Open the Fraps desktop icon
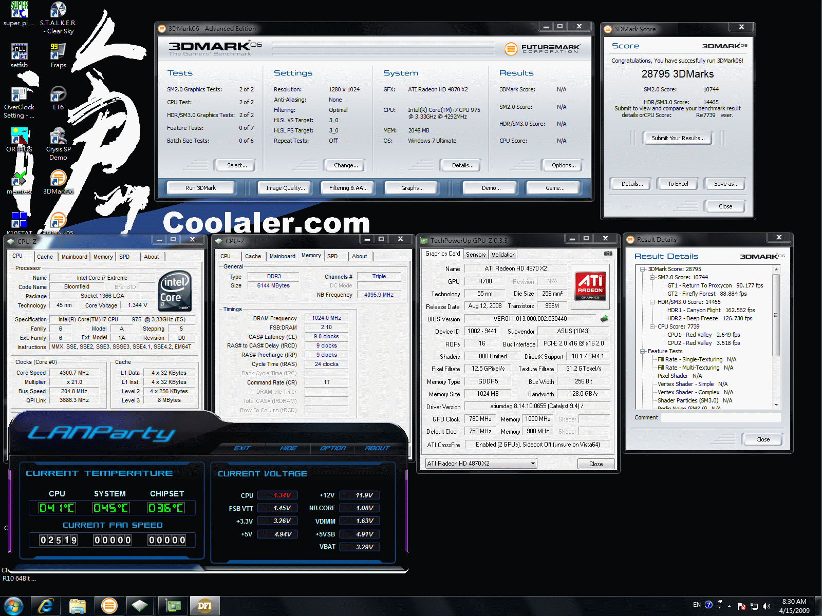 coord(58,56)
